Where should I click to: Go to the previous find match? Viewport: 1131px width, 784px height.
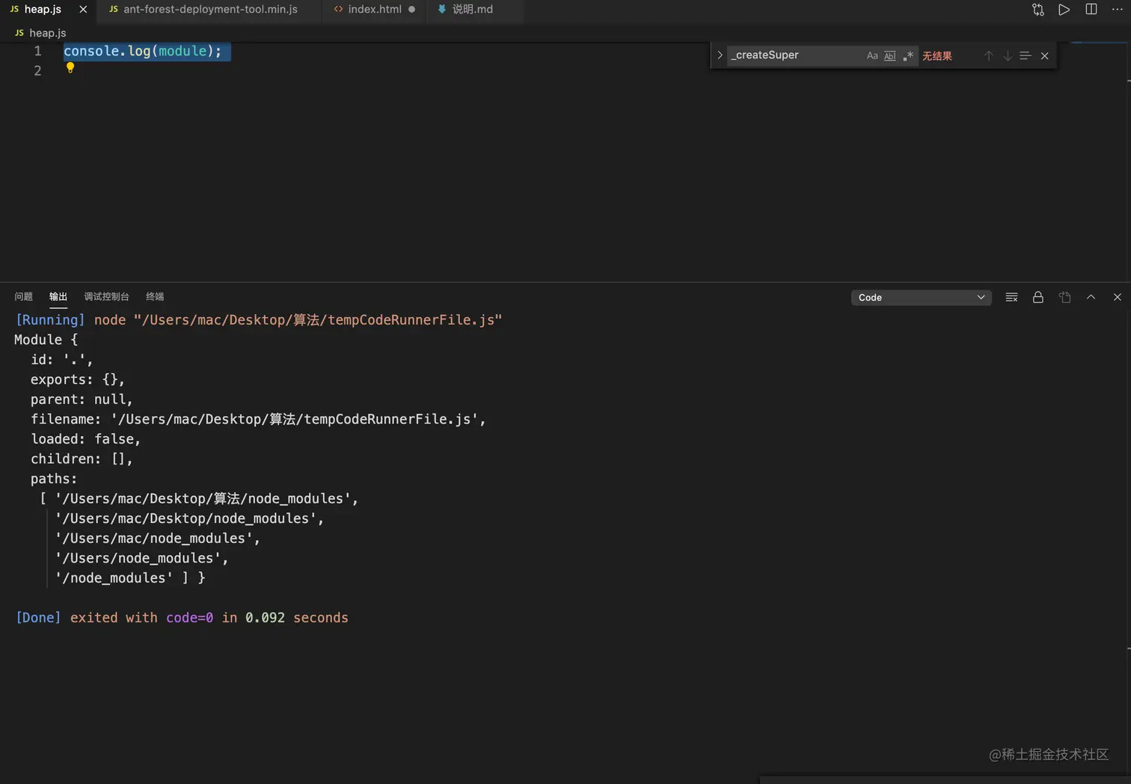(x=989, y=55)
